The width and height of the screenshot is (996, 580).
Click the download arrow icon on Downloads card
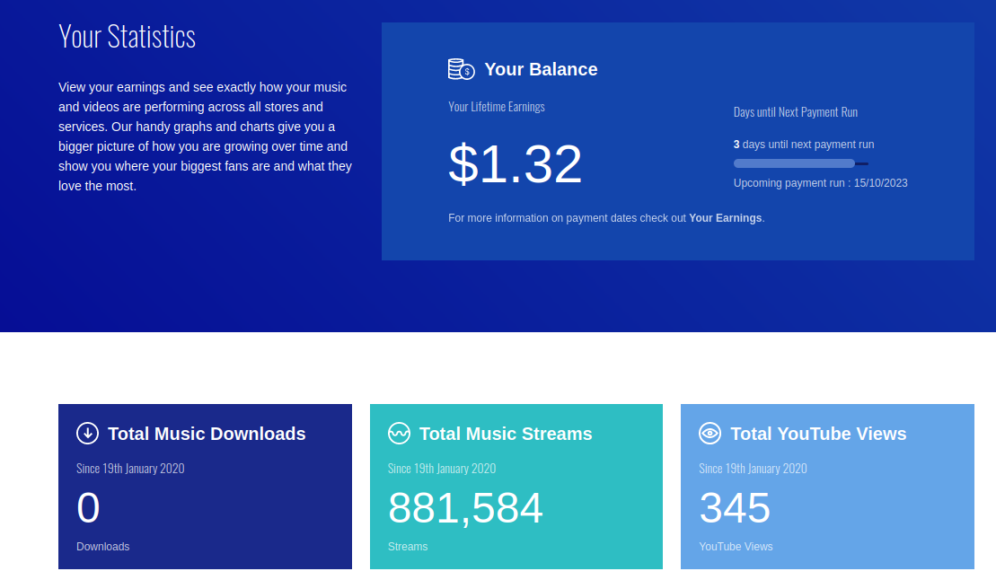click(88, 434)
